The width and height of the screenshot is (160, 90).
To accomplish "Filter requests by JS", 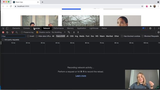I will pyautogui.click(x=67, y=36).
